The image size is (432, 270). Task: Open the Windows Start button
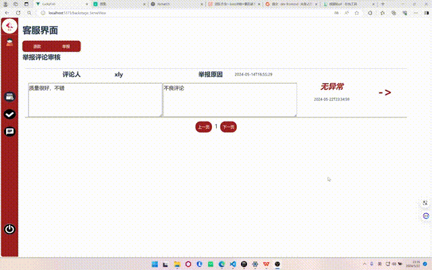click(155, 264)
